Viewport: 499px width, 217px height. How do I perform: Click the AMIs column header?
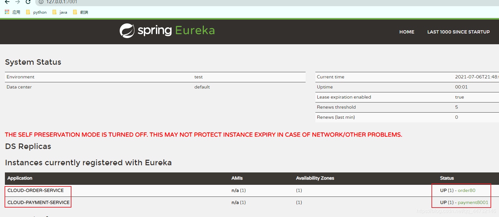237,178
